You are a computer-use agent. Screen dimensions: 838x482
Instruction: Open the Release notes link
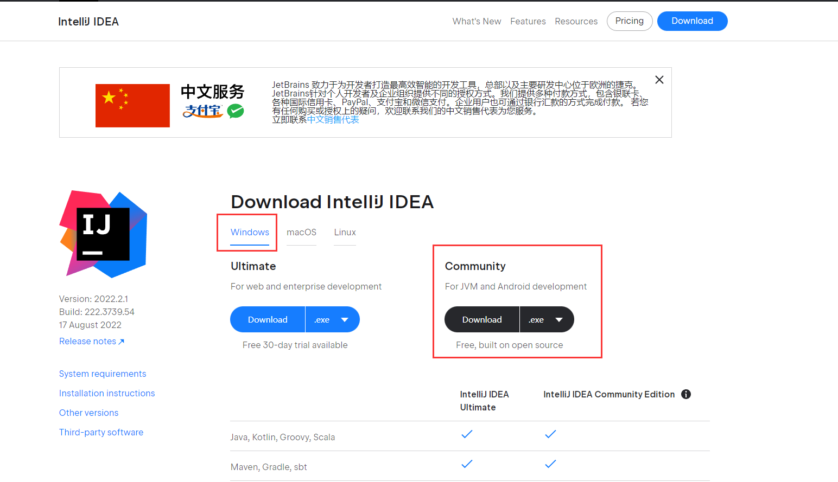pos(92,341)
